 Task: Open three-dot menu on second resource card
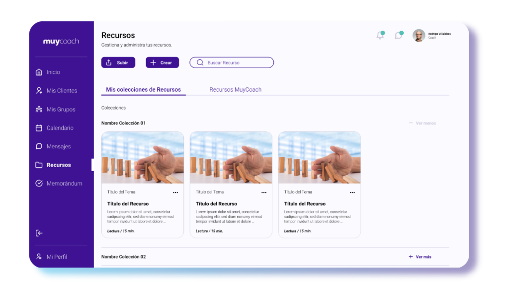(x=264, y=192)
